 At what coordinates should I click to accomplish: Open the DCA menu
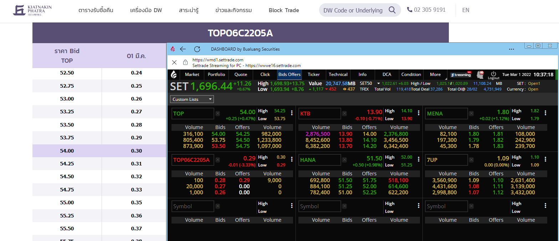click(387, 75)
